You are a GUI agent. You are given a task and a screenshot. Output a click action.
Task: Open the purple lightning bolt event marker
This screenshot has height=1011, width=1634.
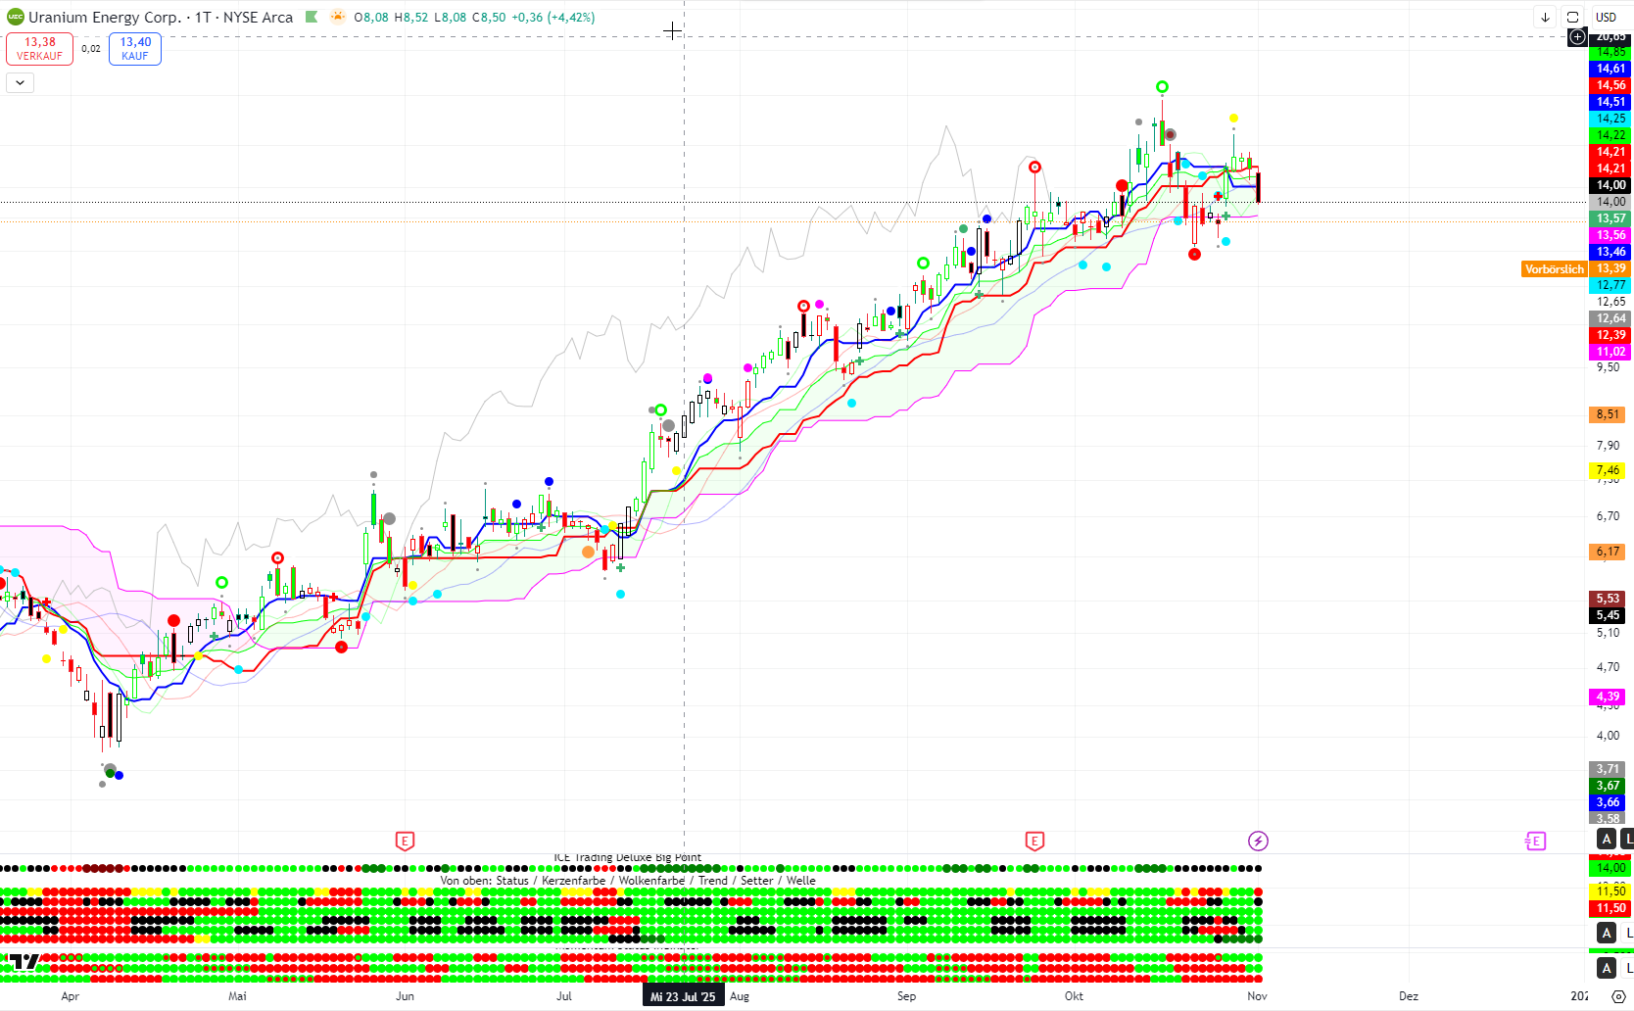pyautogui.click(x=1258, y=841)
